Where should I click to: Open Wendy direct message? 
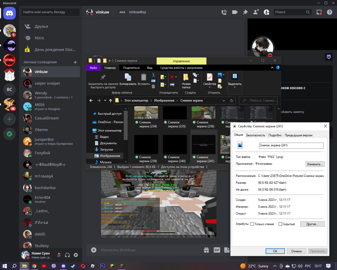(51, 95)
